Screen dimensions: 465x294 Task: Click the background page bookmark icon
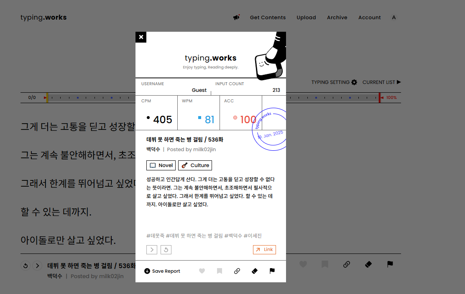click(x=325, y=264)
